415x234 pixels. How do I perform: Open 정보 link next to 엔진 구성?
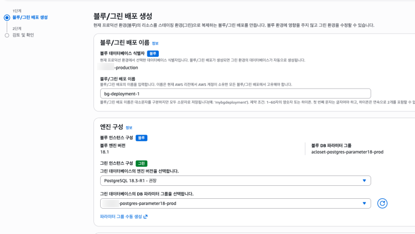tap(129, 127)
